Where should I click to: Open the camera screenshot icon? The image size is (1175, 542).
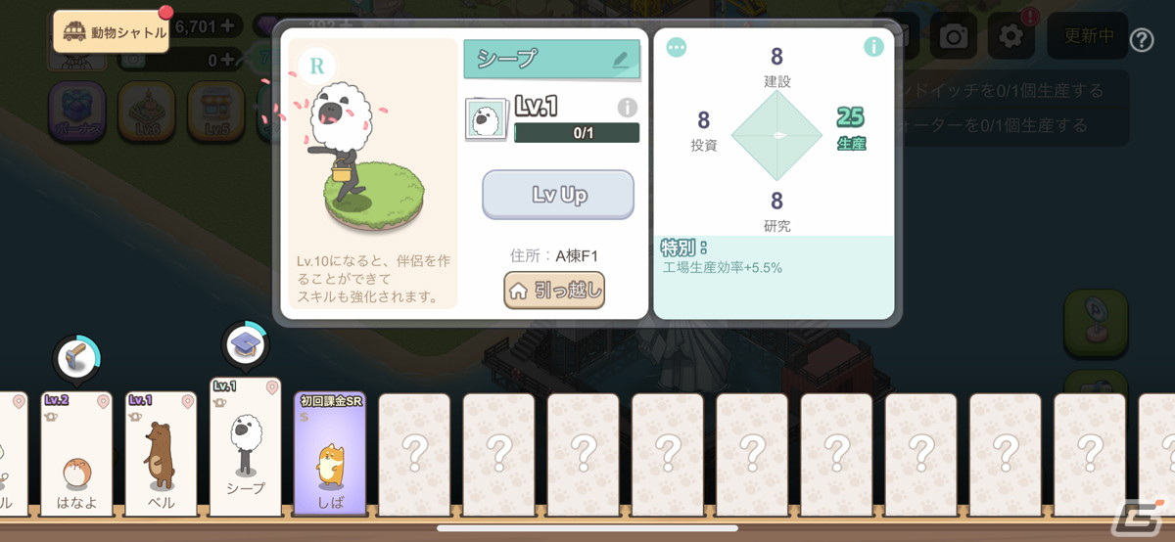953,36
